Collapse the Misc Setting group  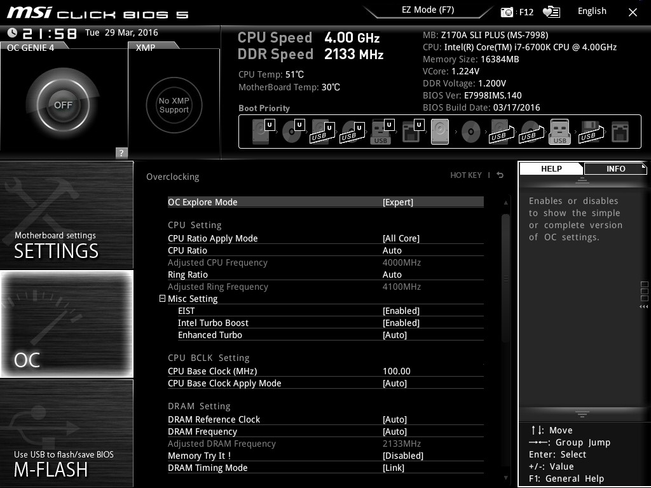click(x=162, y=299)
